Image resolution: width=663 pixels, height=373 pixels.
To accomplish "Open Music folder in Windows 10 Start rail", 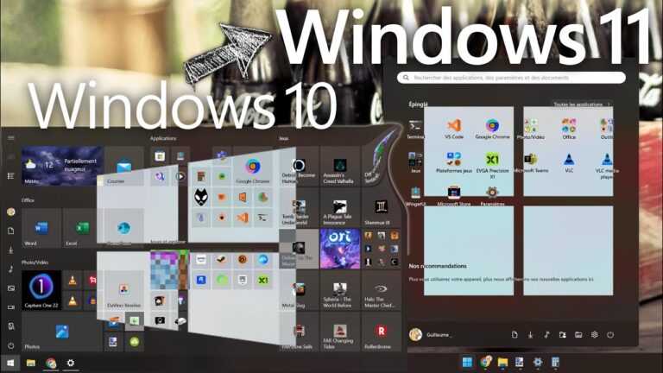I will (x=11, y=269).
